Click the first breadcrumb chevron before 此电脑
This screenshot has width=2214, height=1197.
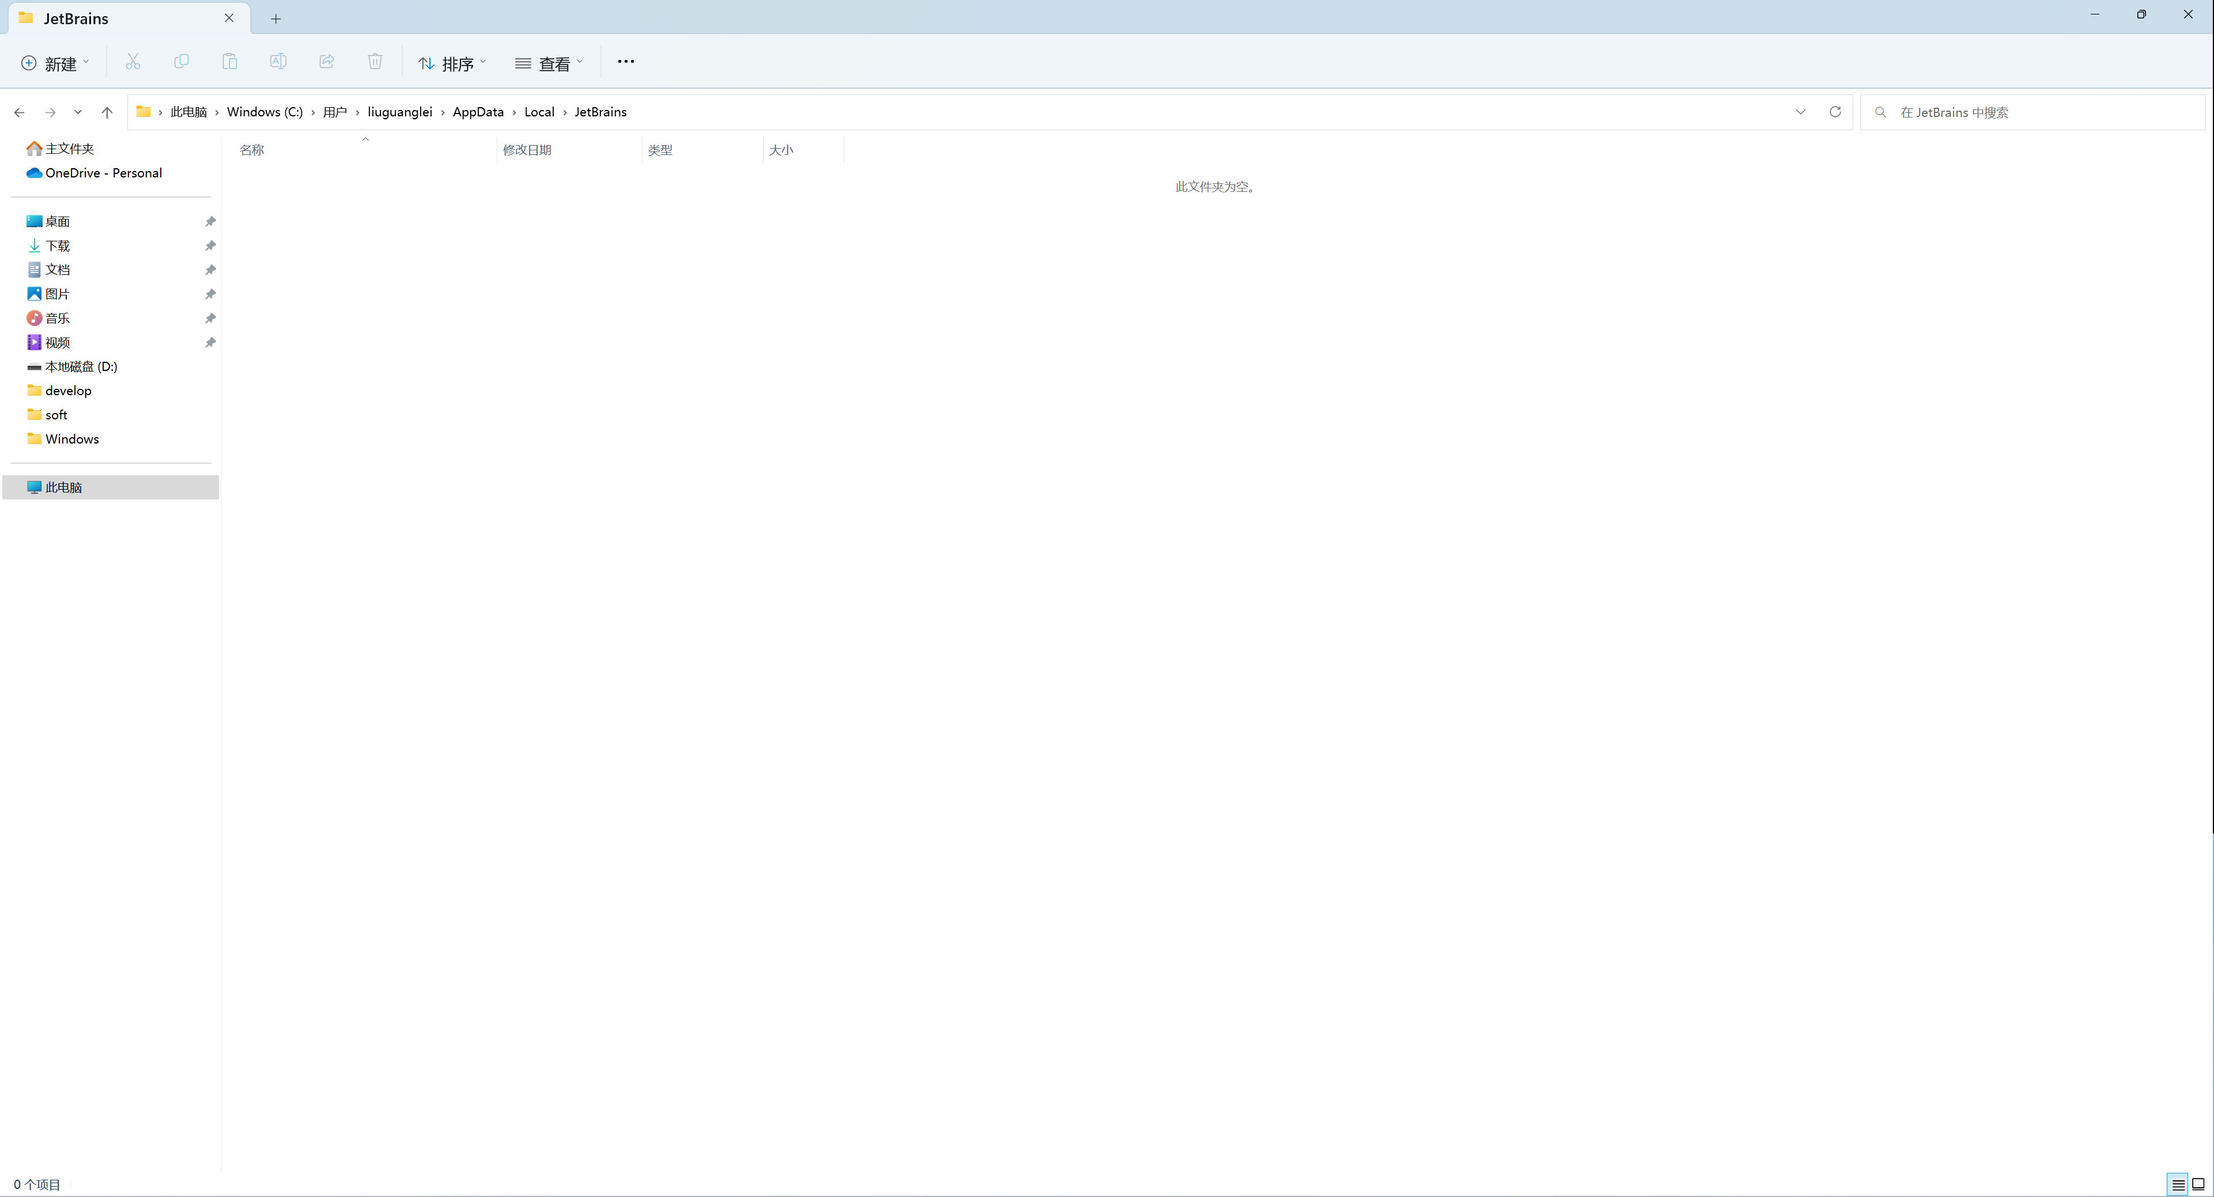click(160, 112)
